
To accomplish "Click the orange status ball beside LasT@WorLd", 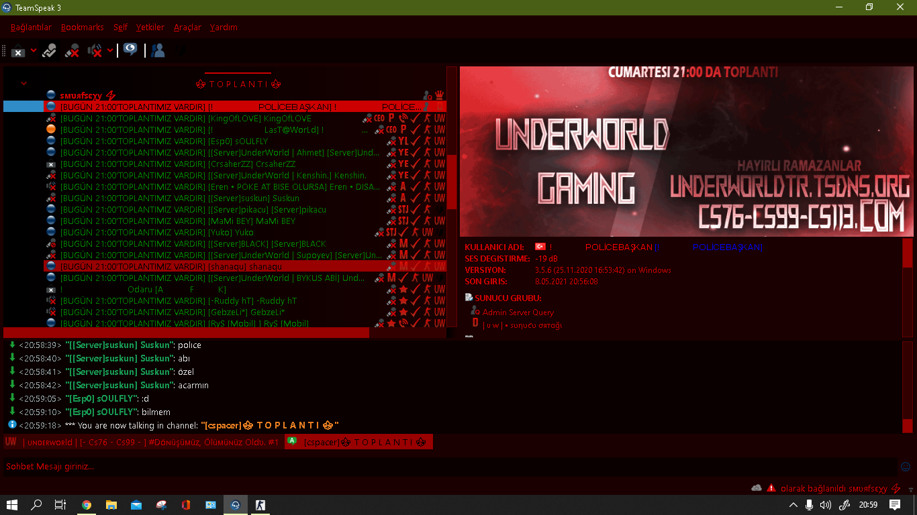I will (51, 129).
